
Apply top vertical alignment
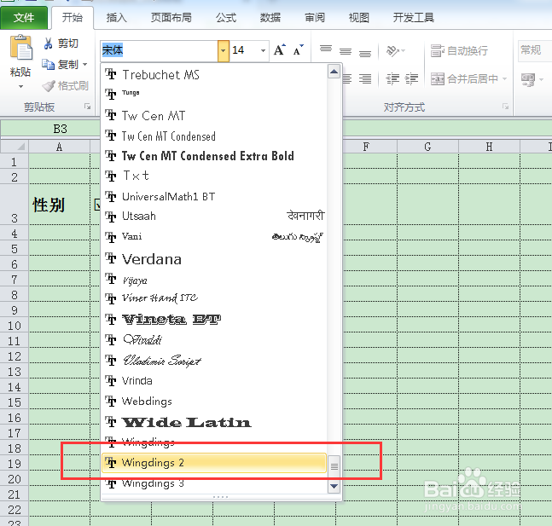(326, 50)
